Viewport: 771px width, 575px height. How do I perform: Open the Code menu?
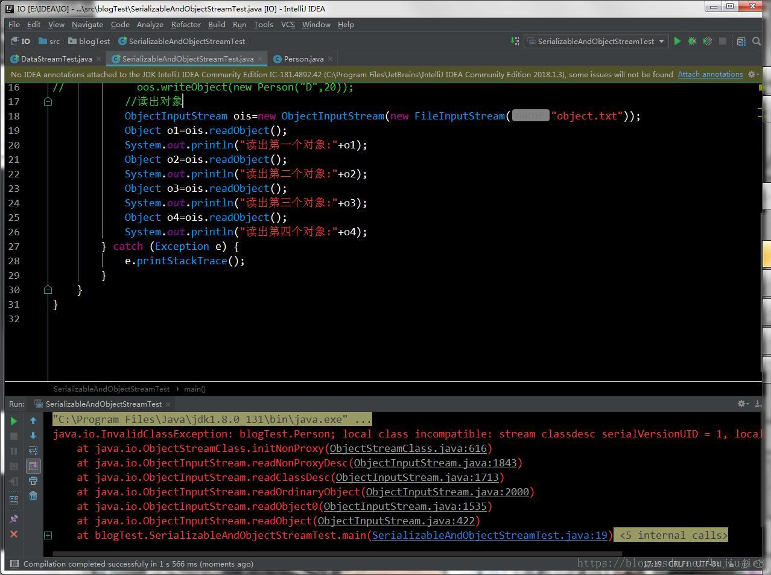point(120,24)
